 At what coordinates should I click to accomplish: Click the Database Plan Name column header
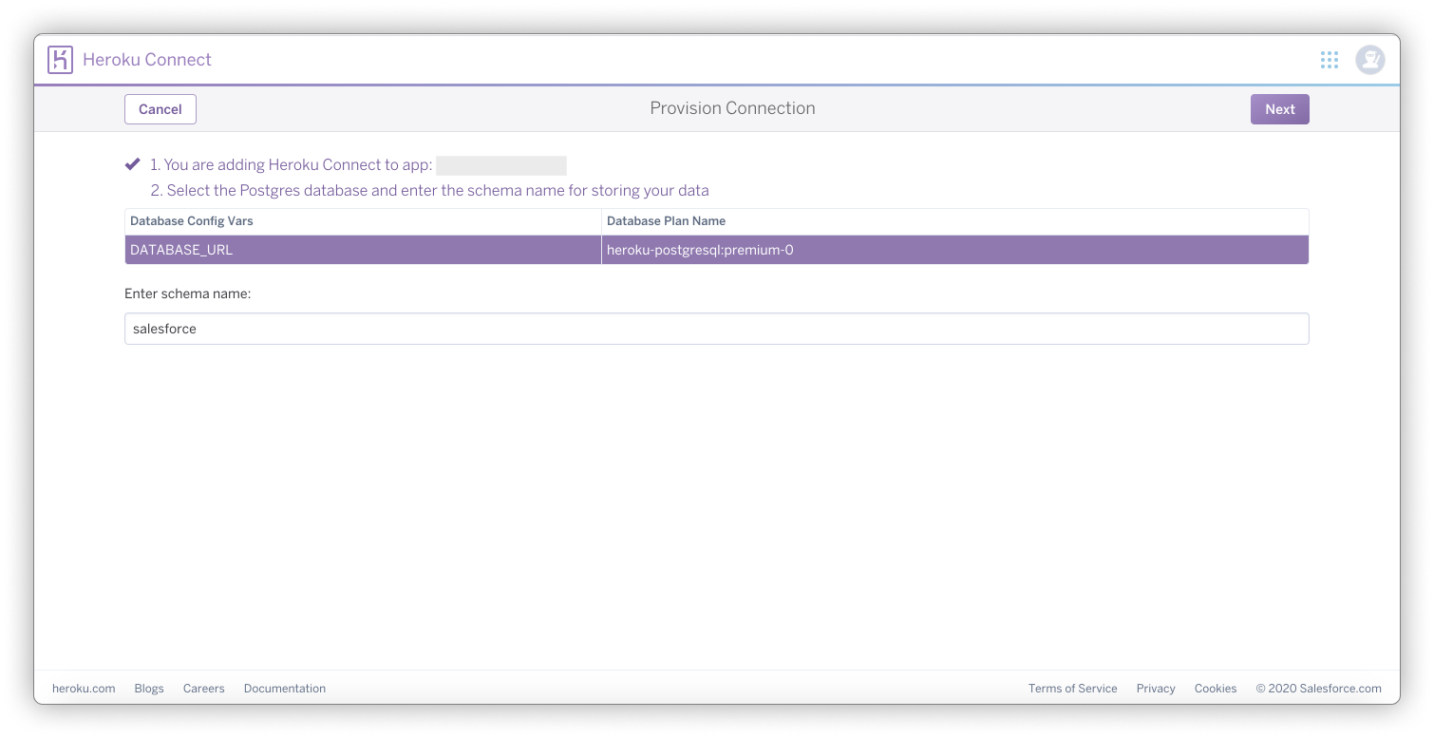[666, 221]
